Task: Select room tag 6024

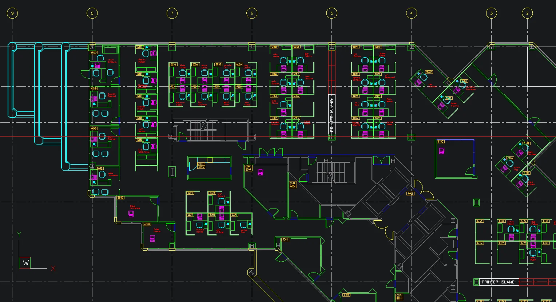Action: [190, 193]
